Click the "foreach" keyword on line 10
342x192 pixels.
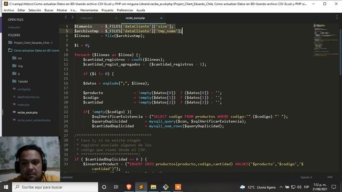(82, 55)
